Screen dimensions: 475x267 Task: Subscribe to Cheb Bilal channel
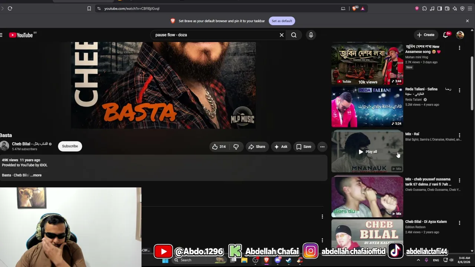pyautogui.click(x=70, y=146)
